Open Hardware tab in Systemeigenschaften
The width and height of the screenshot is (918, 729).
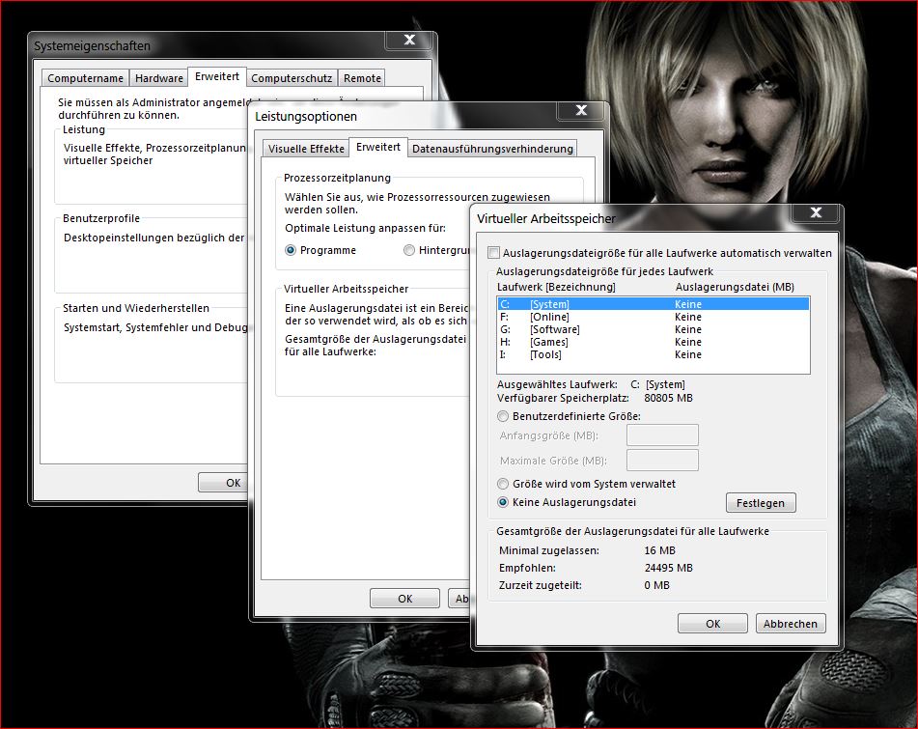click(158, 78)
